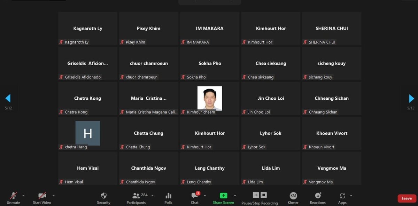The width and height of the screenshot is (418, 206).
Task: Open the Khmer KM interpretation button
Action: click(x=293, y=196)
